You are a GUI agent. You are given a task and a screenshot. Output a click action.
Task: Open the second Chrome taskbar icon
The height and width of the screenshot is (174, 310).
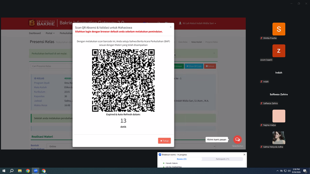[44, 171]
